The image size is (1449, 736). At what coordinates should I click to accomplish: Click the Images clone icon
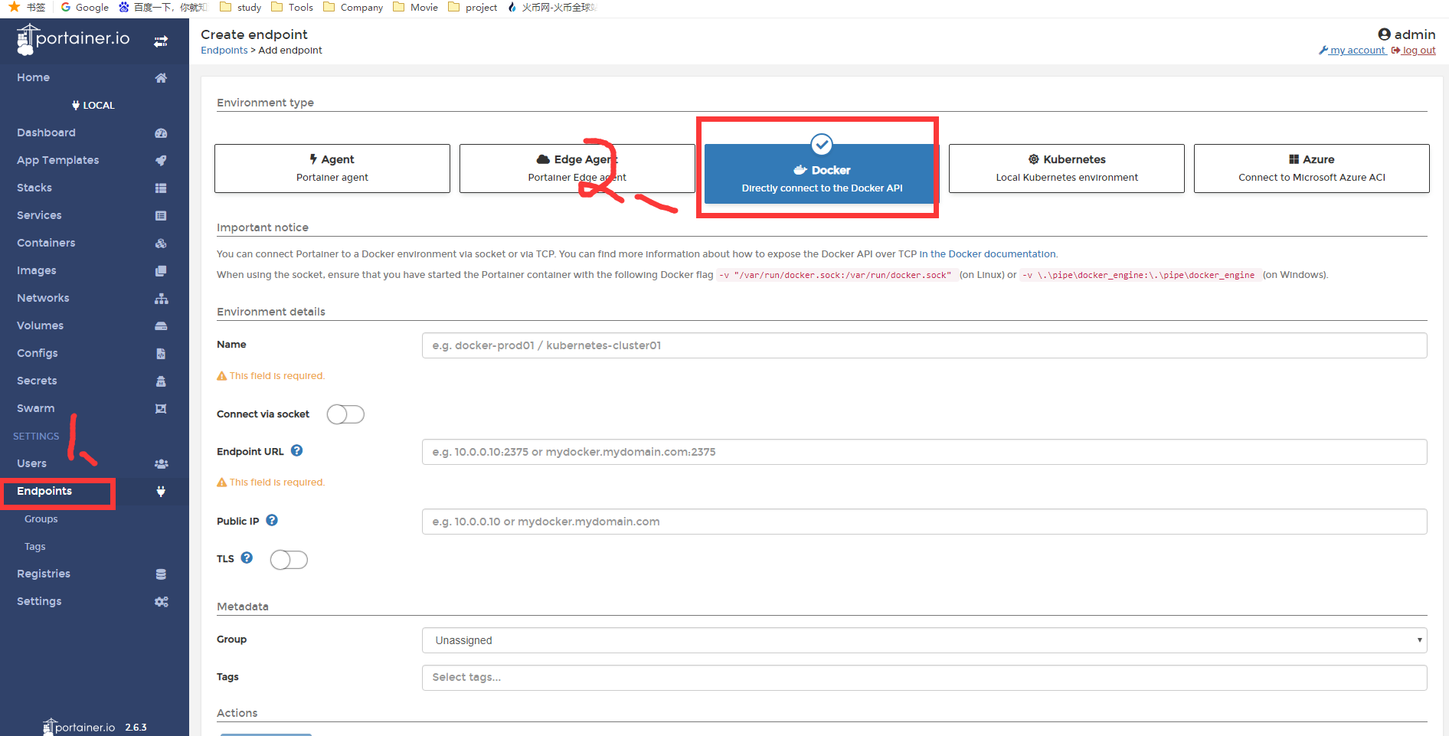[x=161, y=270]
